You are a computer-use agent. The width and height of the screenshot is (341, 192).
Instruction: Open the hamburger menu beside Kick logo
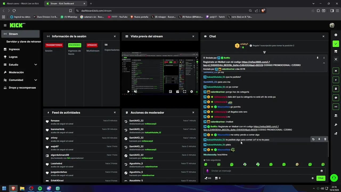coord(5,25)
